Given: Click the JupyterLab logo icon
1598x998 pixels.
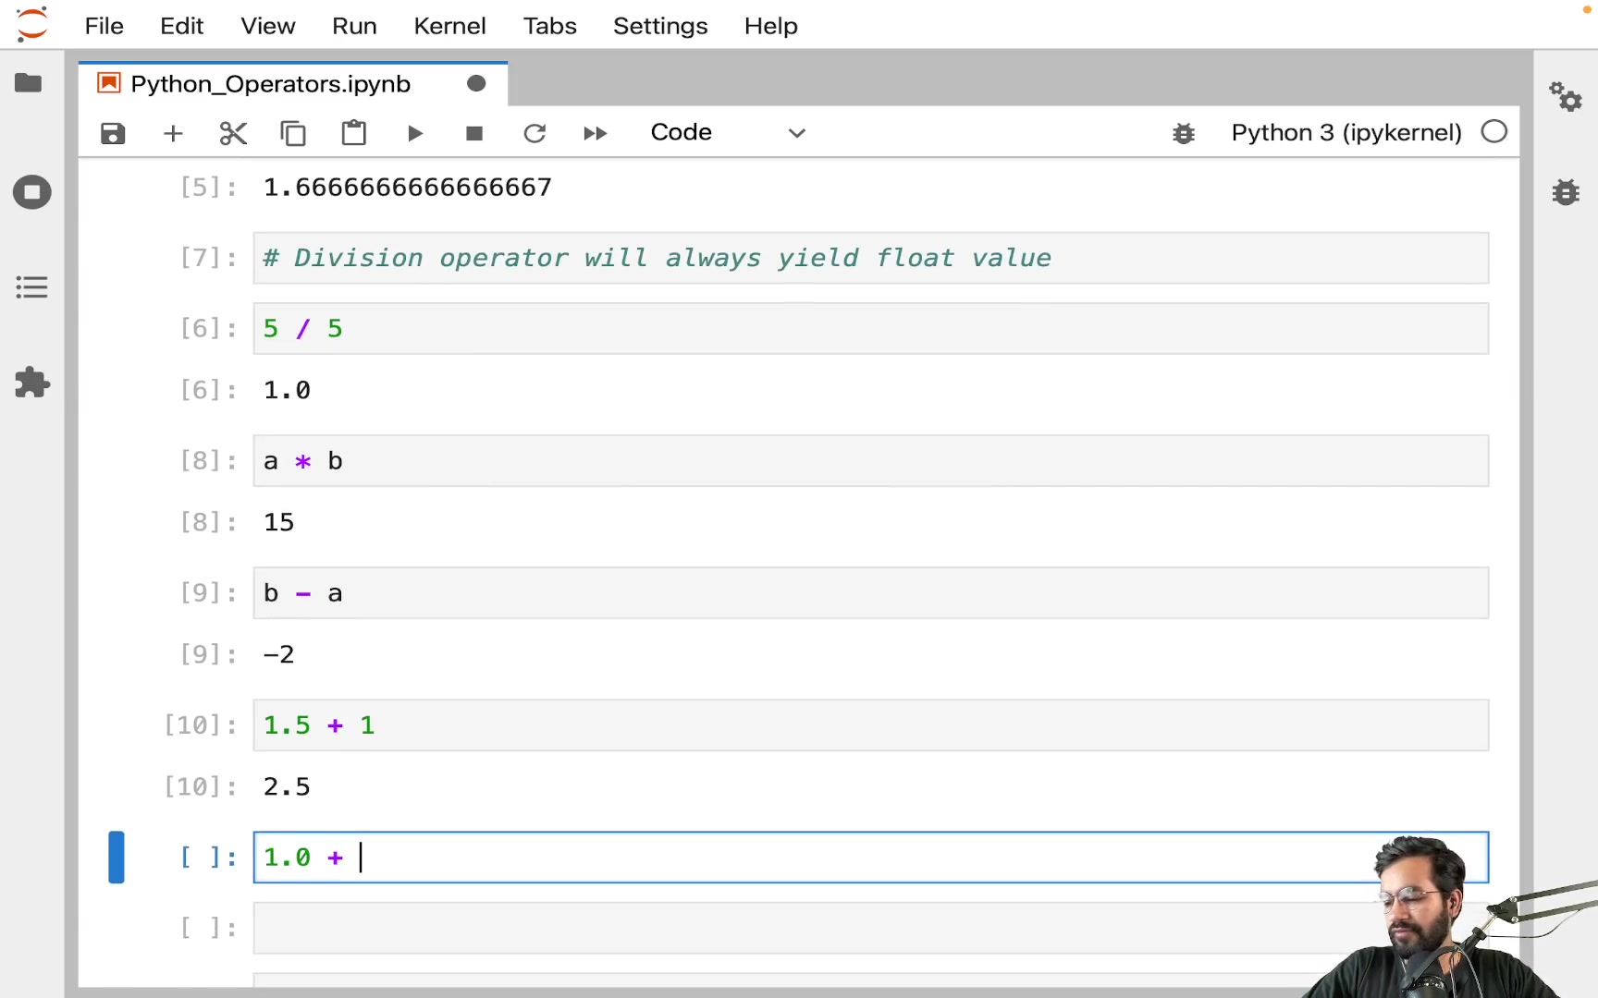Looking at the screenshot, I should coord(31,25).
